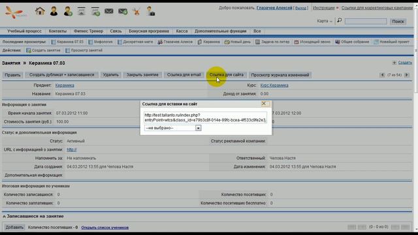Open the Фитнес Тренер menu
418x235 pixels.
tap(88, 31)
